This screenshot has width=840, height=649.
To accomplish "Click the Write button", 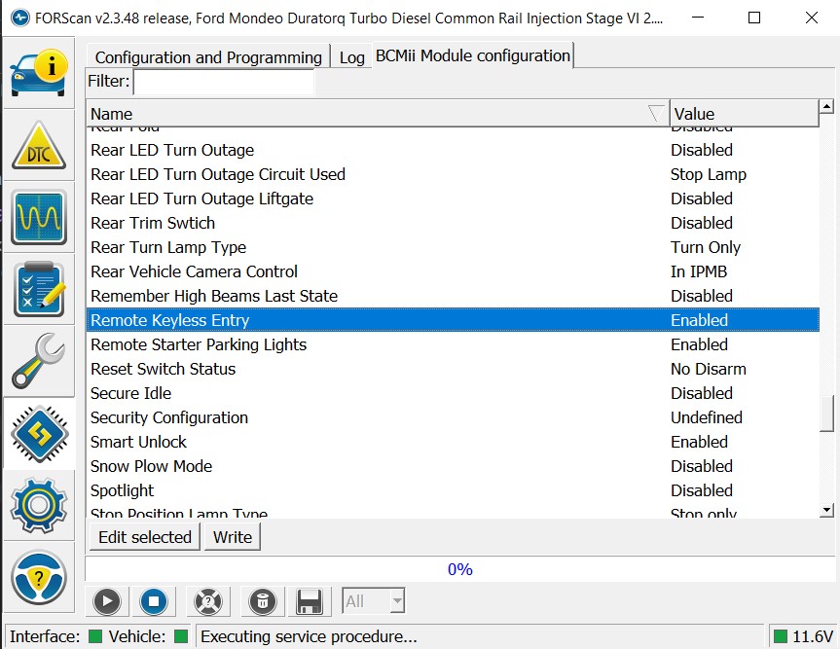I will point(233,537).
